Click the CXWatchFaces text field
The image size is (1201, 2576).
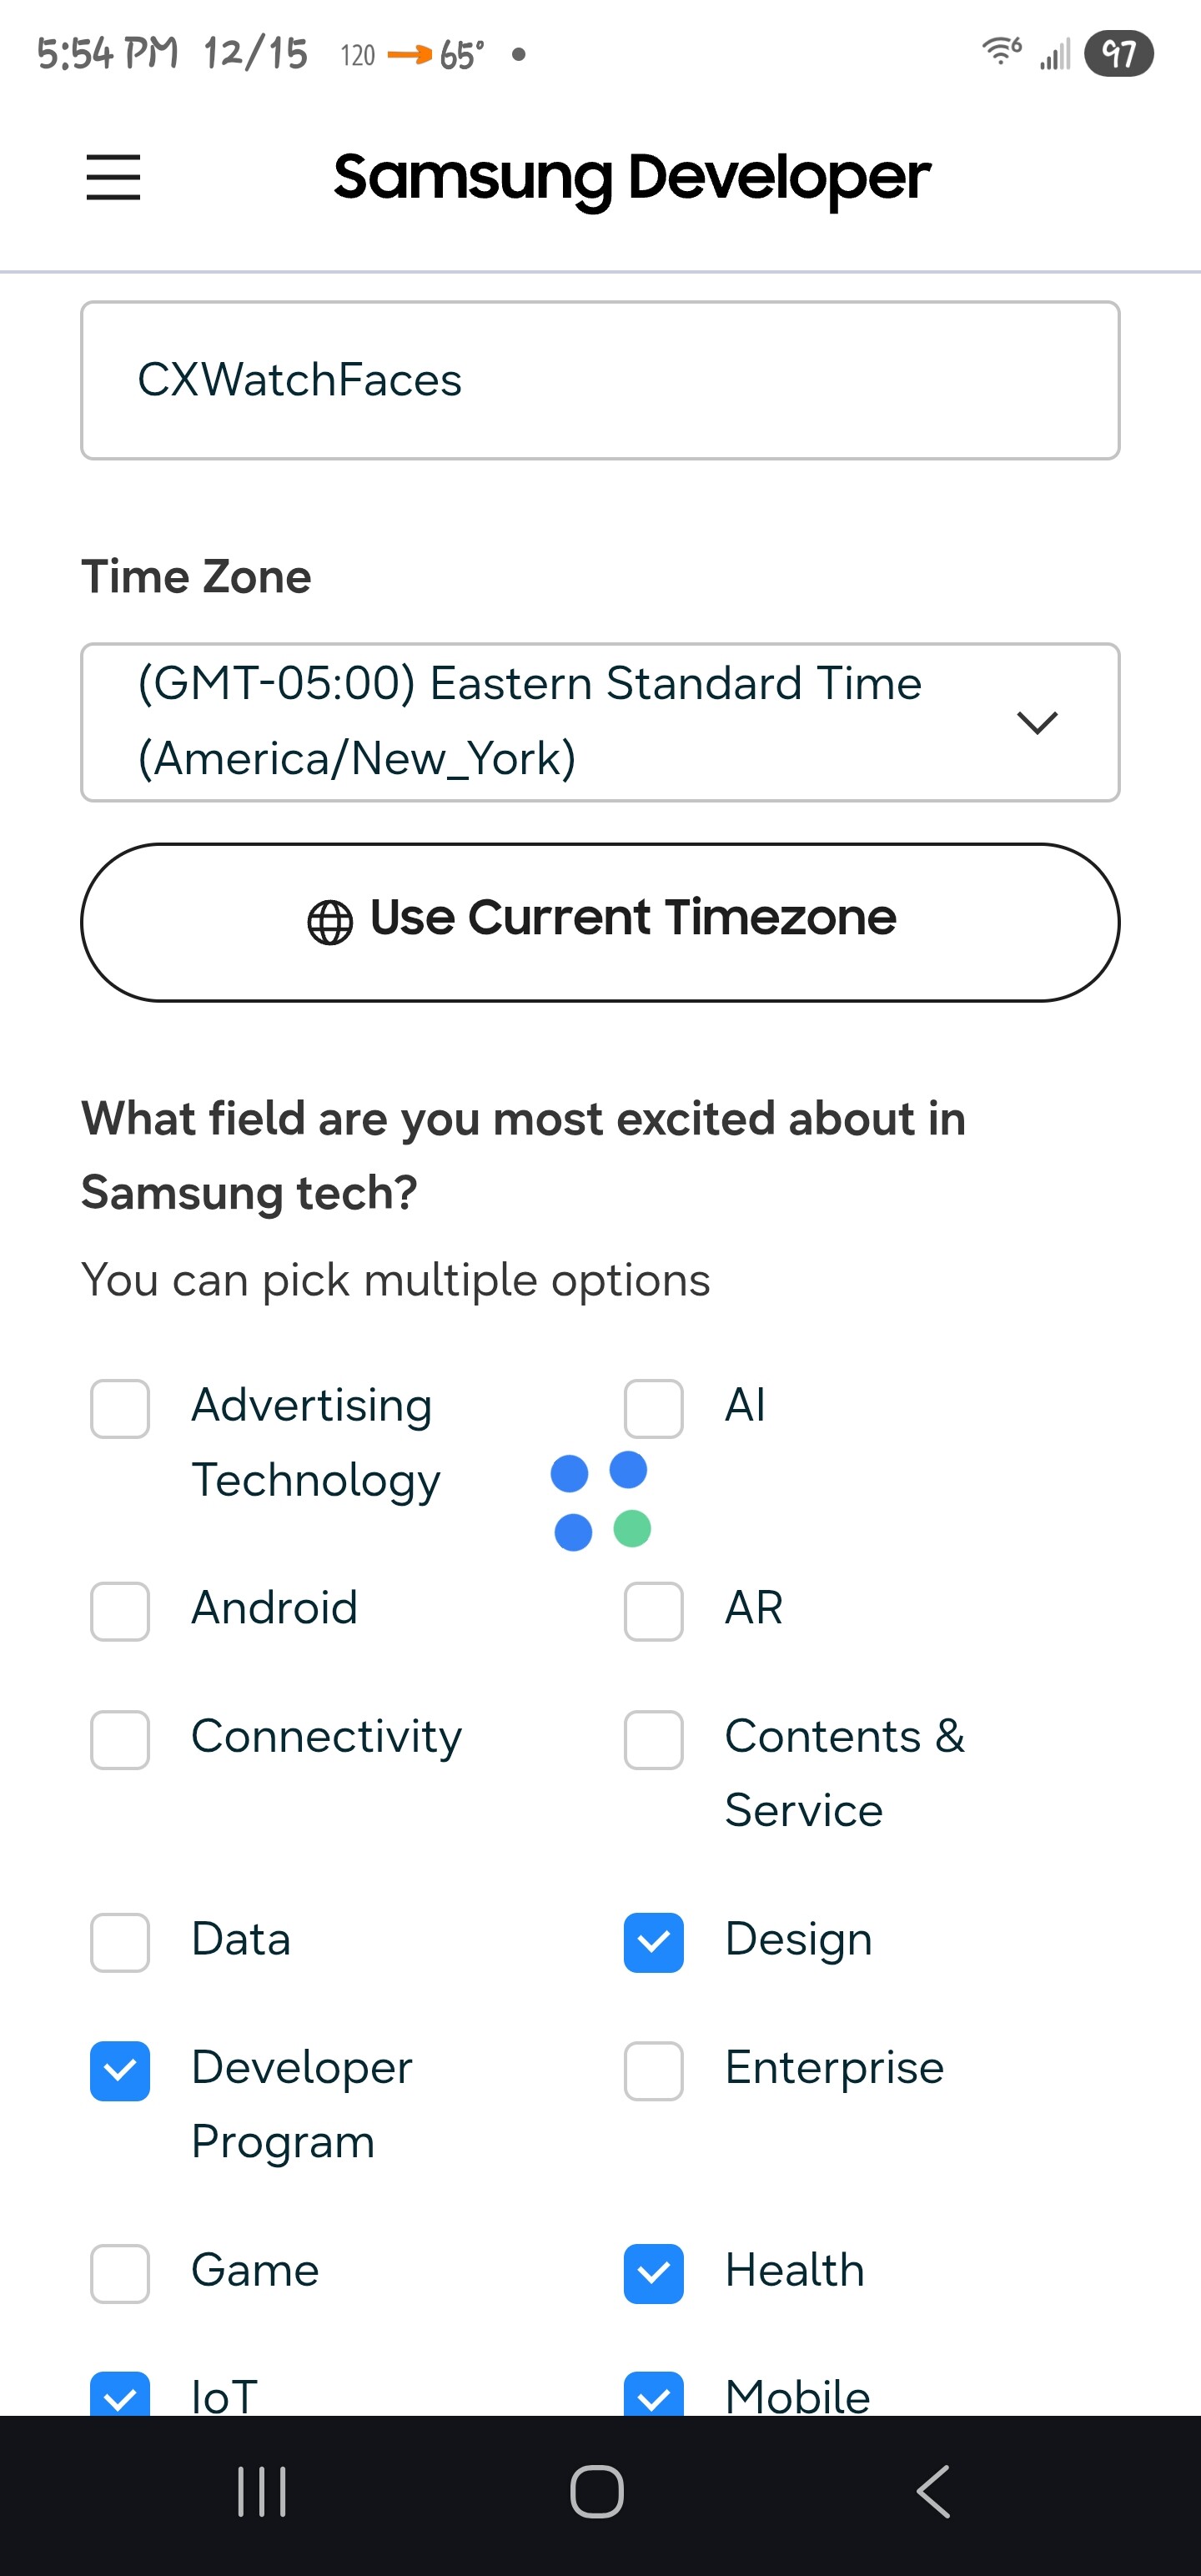coord(600,380)
